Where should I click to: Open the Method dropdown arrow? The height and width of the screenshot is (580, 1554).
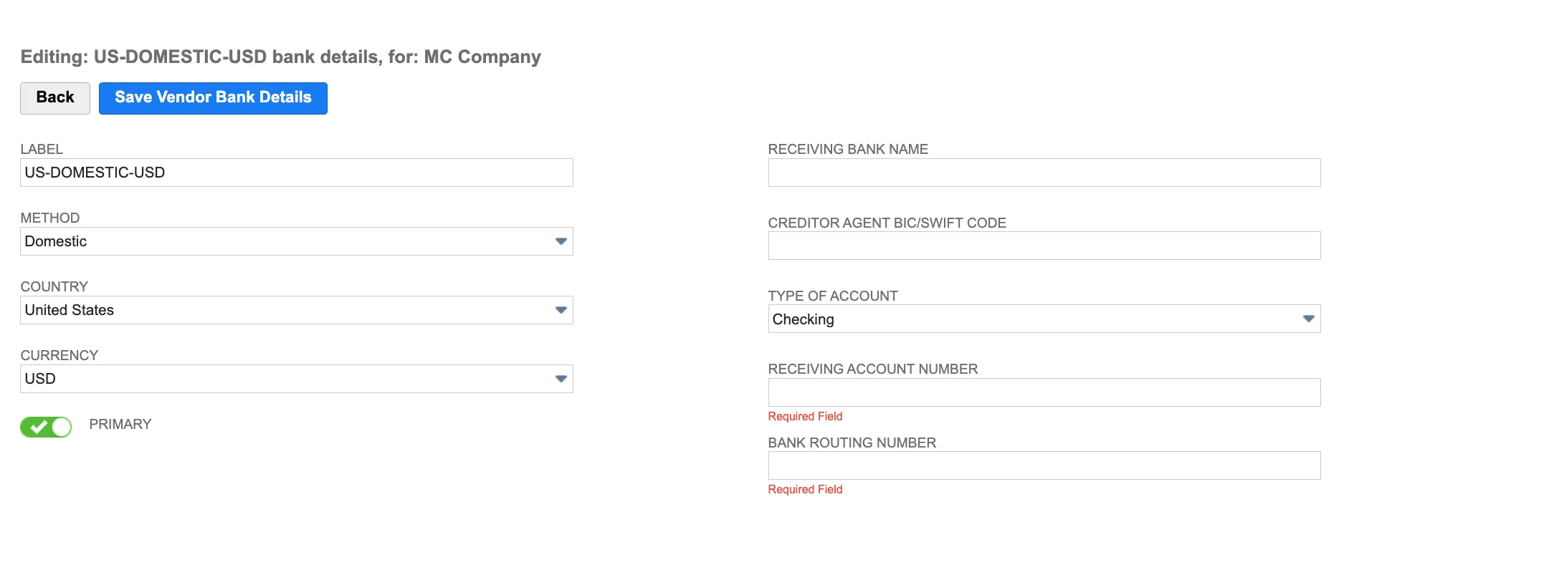tap(561, 241)
